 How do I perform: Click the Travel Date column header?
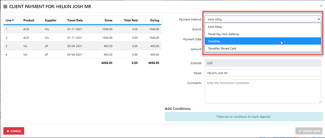[75, 20]
